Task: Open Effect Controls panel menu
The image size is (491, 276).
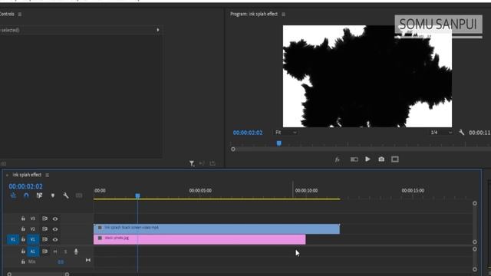Action: tap(20, 14)
